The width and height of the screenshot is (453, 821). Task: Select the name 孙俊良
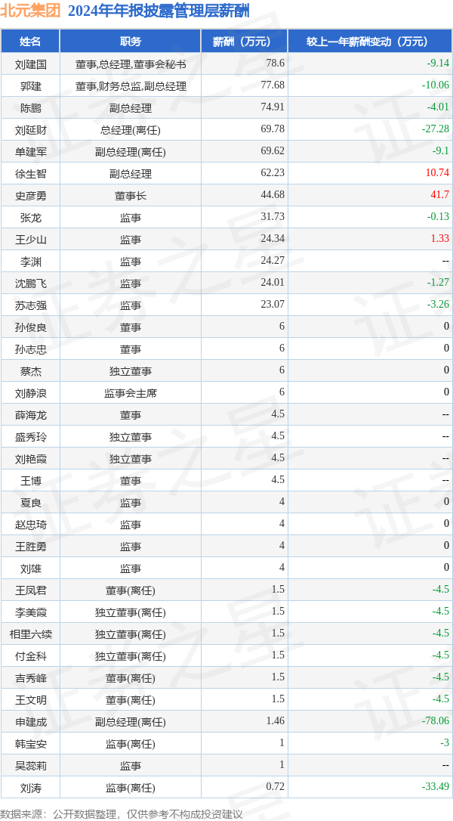coord(30,328)
